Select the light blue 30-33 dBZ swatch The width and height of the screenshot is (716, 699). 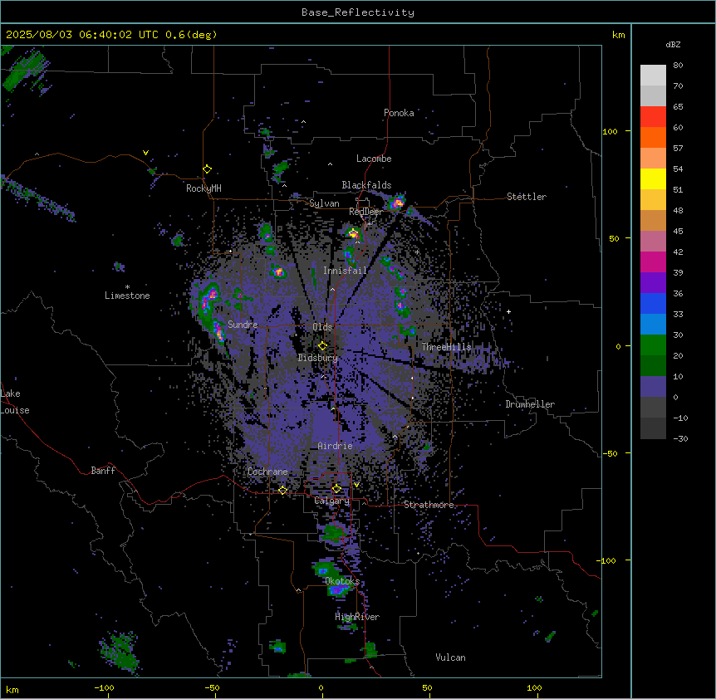pyautogui.click(x=653, y=325)
